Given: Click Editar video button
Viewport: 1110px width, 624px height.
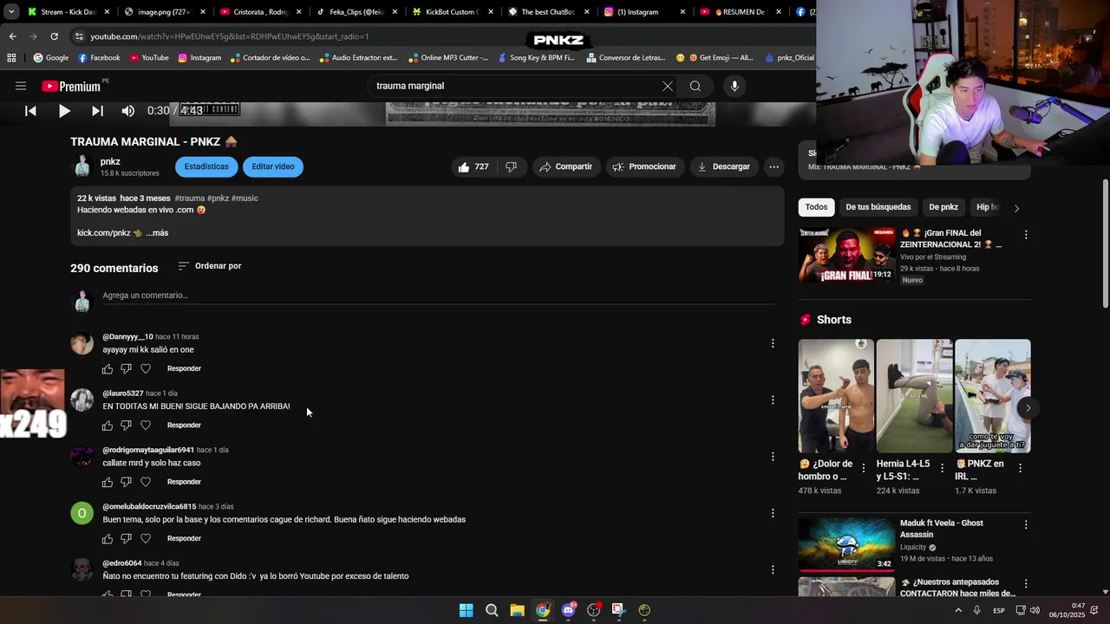Looking at the screenshot, I should coord(273,166).
